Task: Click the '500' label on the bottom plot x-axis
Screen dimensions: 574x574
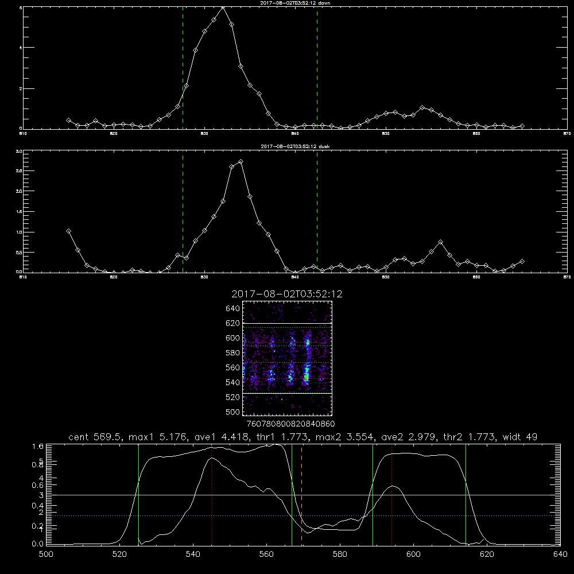Action: pos(46,554)
